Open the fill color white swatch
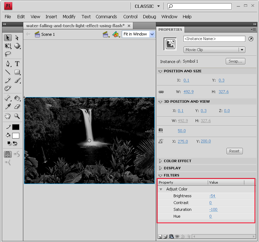This screenshot has height=242, width=259. coord(16,136)
